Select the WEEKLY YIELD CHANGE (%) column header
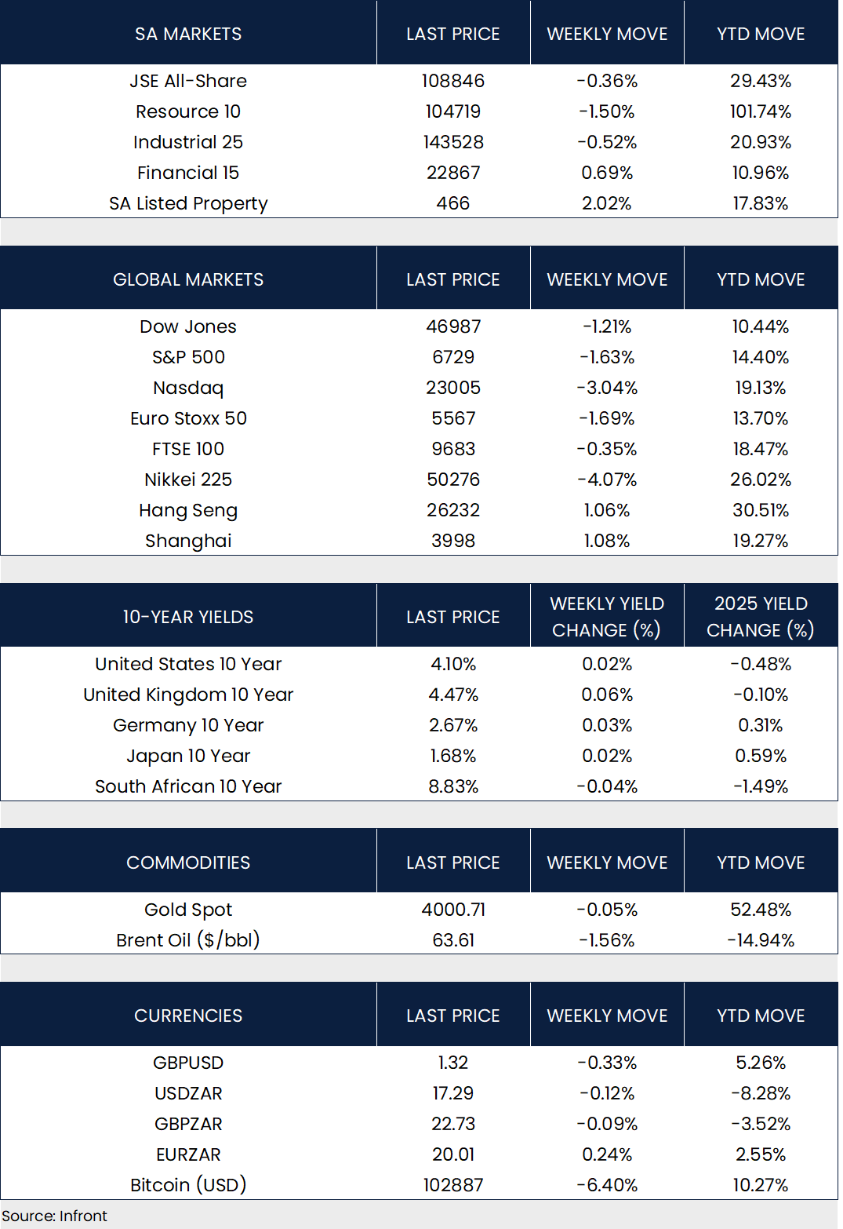843x1229 pixels. click(607, 617)
